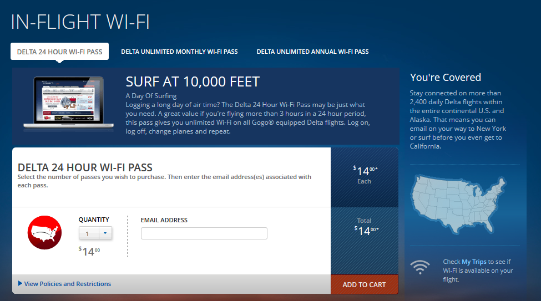Open the Delta Unlimited Annual Wi-Fi Pass tab
This screenshot has width=541, height=301.
pyautogui.click(x=312, y=52)
